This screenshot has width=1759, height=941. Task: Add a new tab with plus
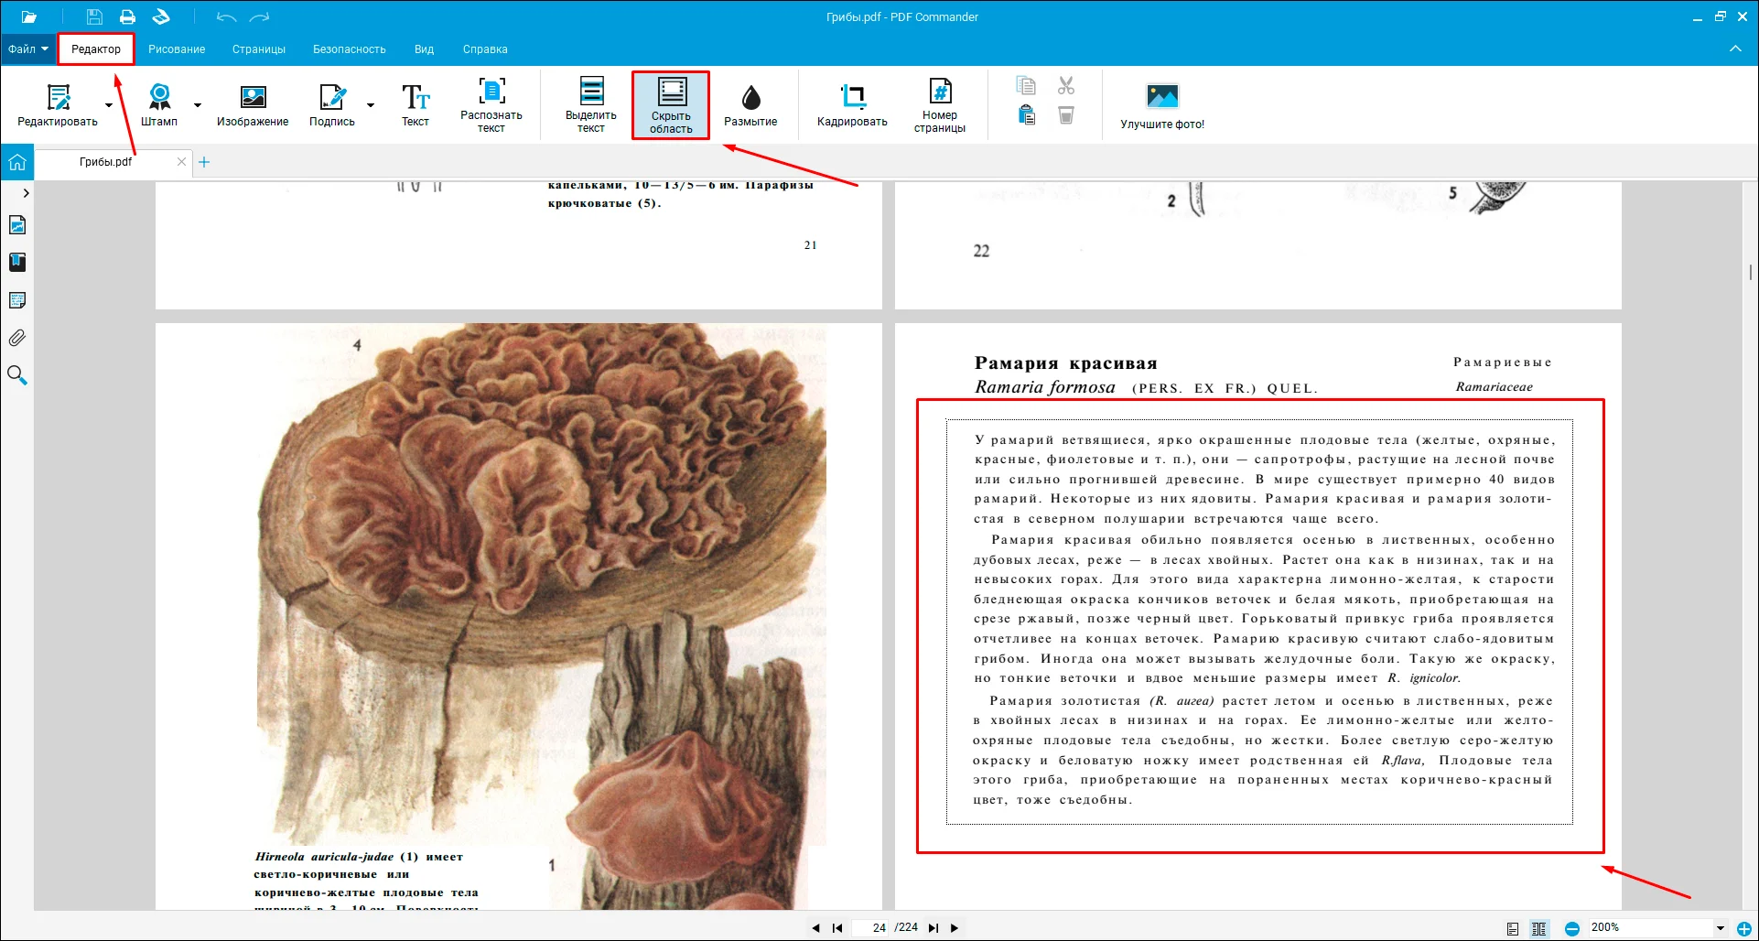pyautogui.click(x=204, y=162)
